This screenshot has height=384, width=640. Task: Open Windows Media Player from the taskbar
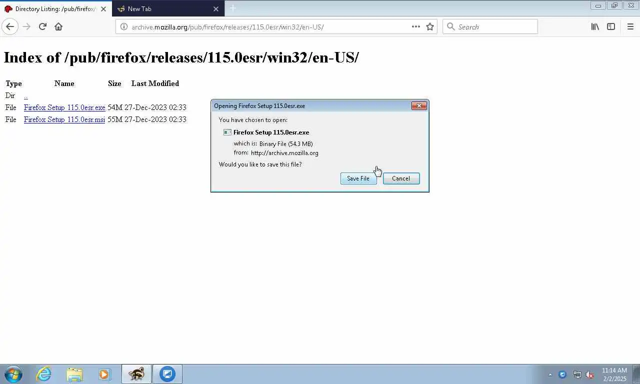pyautogui.click(x=104, y=374)
